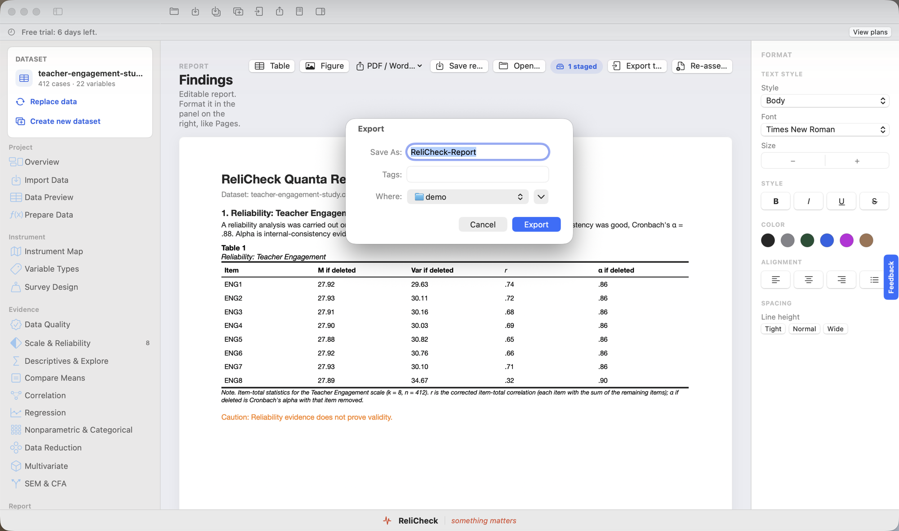Open the Style dropdown set to Body
The width and height of the screenshot is (899, 531).
(x=825, y=101)
